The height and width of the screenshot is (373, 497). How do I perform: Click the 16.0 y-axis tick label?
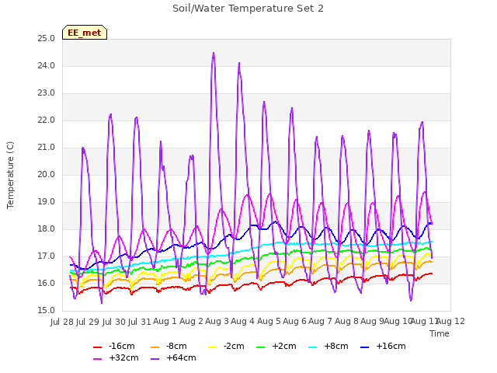point(47,283)
